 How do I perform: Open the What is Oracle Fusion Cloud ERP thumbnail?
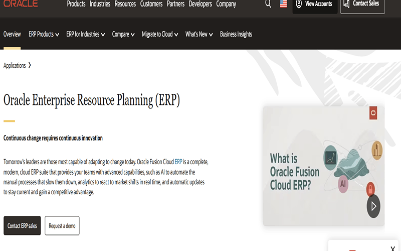pyautogui.click(x=323, y=166)
